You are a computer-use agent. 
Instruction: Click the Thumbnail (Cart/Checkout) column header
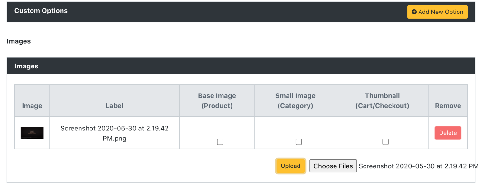point(382,101)
